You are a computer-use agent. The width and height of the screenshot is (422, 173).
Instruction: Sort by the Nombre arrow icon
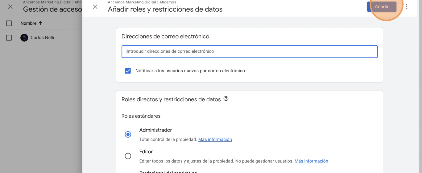point(40,23)
